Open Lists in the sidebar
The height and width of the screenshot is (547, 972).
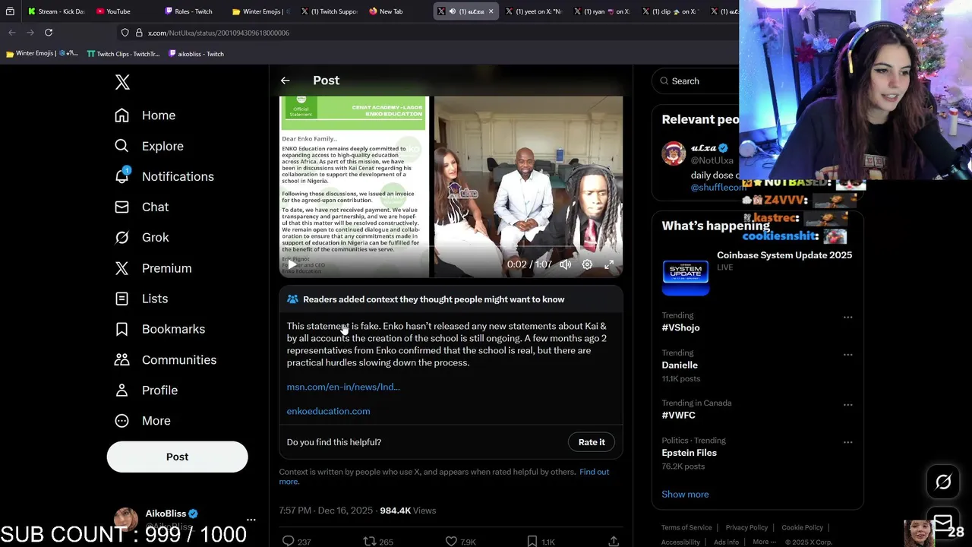pyautogui.click(x=141, y=299)
